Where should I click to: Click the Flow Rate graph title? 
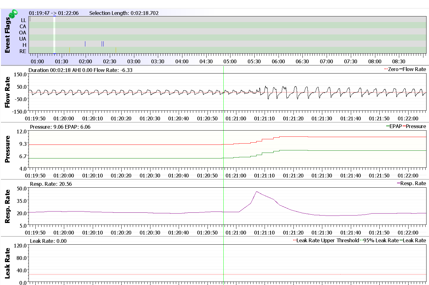pos(7,92)
